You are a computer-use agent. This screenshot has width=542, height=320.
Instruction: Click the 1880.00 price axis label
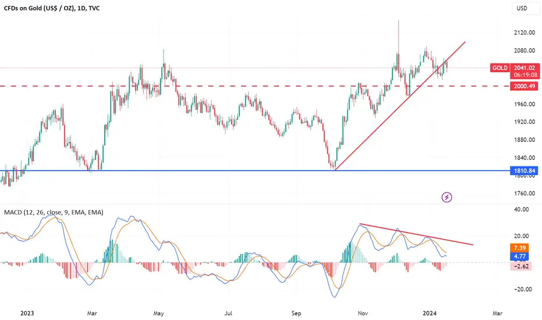click(525, 140)
